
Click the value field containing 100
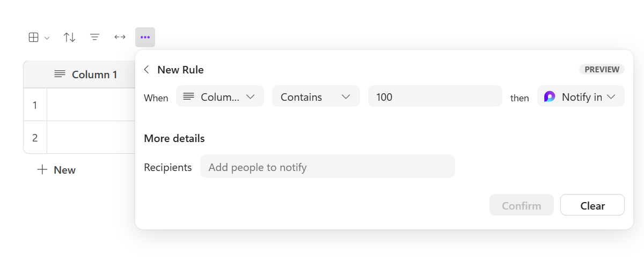point(435,96)
